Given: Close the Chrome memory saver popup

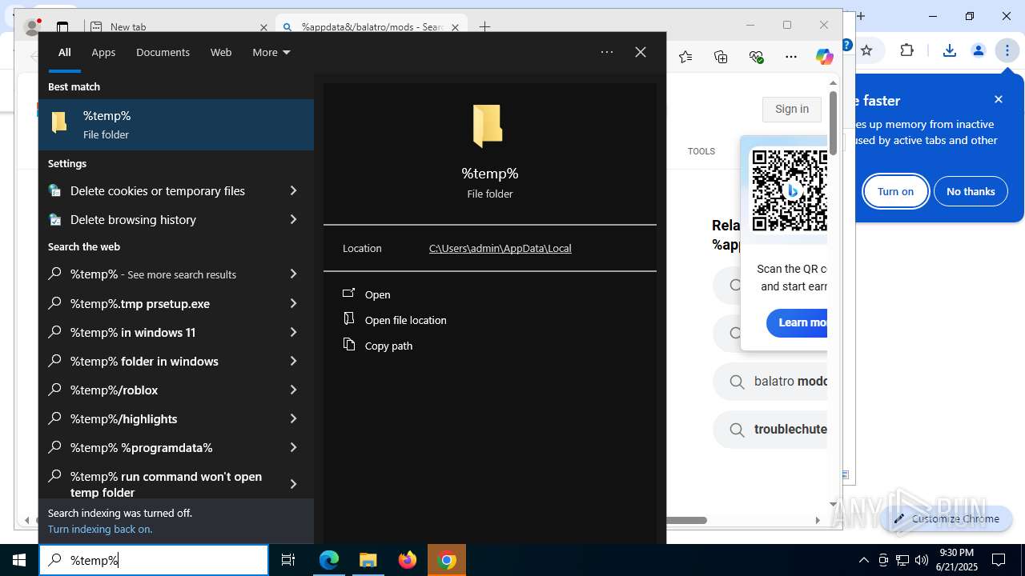Looking at the screenshot, I should click(x=999, y=99).
